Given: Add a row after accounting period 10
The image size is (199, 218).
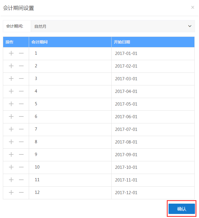Looking at the screenshot, I should pos(11,167).
